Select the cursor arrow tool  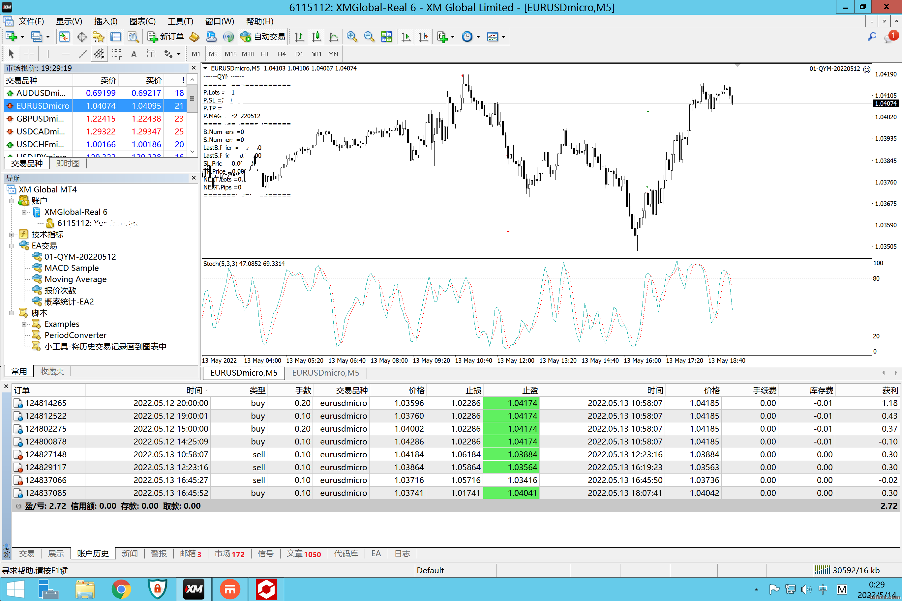[x=11, y=54]
